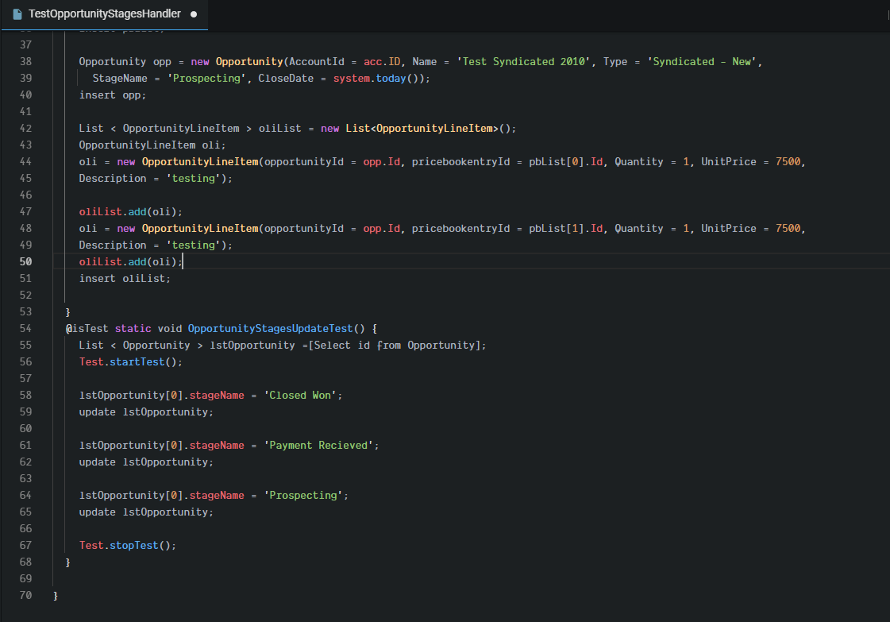This screenshot has height=622, width=890.
Task: Click Test.stopTest() call
Action: [x=127, y=546]
